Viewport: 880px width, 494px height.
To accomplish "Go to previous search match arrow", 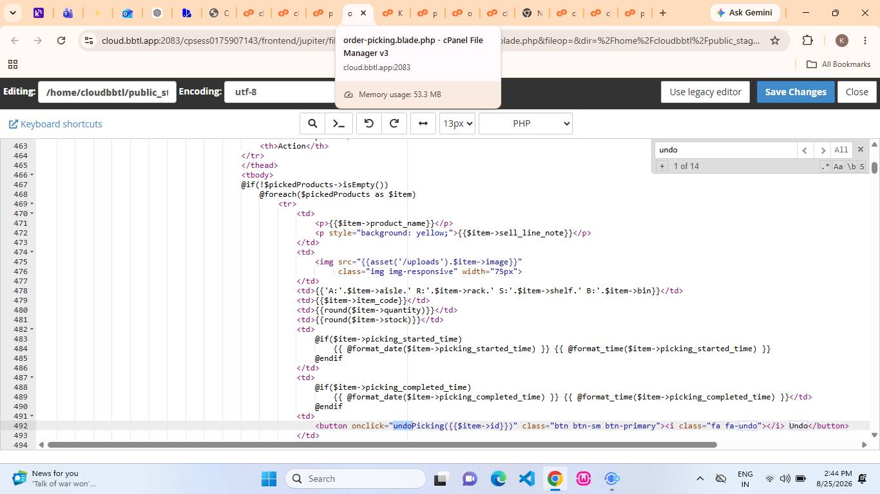I will pyautogui.click(x=805, y=150).
